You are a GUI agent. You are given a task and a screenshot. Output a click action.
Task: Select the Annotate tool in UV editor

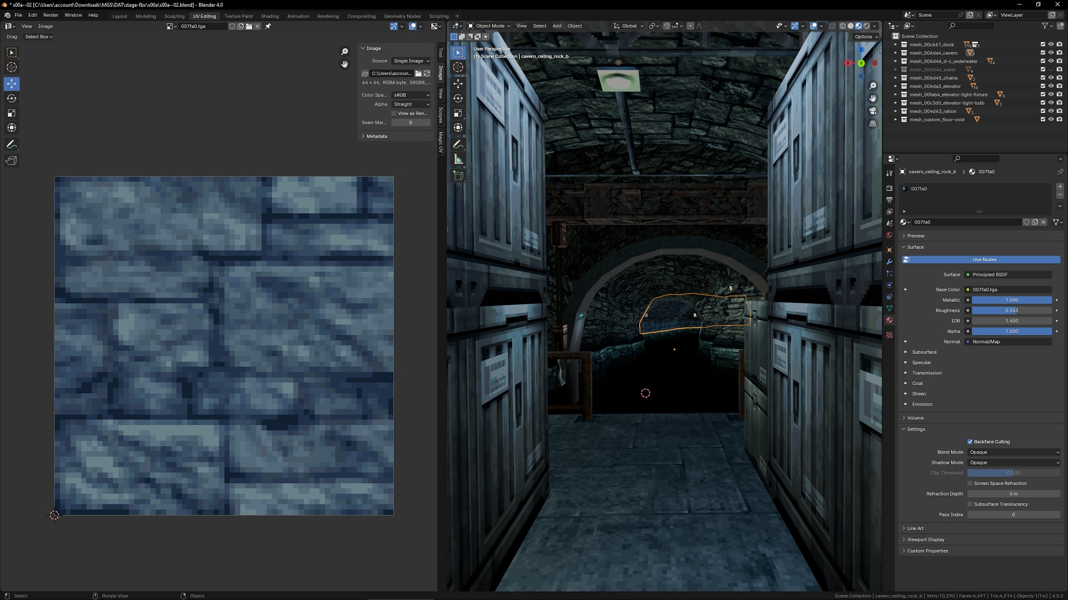(12, 144)
